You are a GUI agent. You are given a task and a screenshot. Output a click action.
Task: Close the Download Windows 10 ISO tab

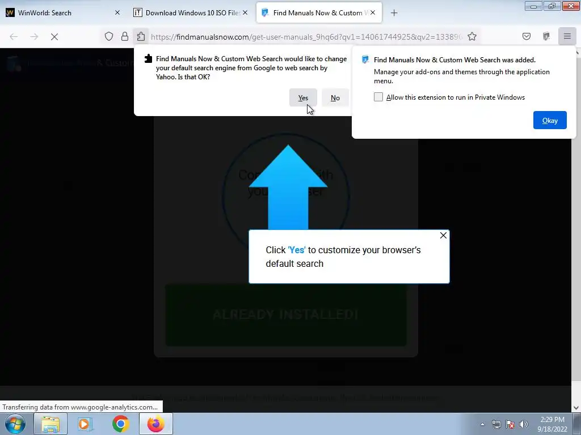pyautogui.click(x=245, y=12)
